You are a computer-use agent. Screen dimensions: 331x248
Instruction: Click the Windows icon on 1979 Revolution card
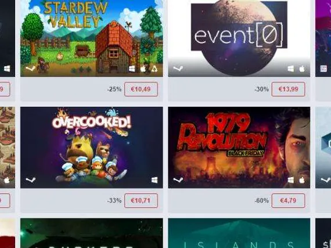pos(291,180)
